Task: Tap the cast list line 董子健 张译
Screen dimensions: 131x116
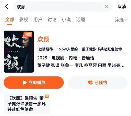Action: (x=81, y=65)
